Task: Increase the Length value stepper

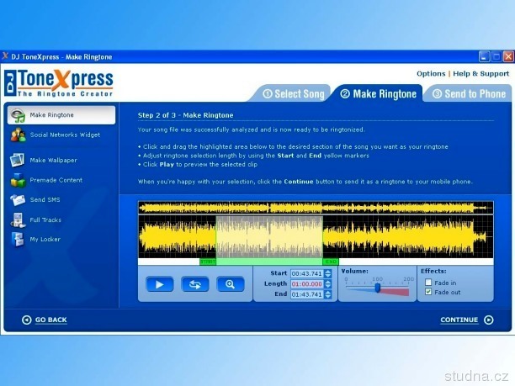Action: 328,282
